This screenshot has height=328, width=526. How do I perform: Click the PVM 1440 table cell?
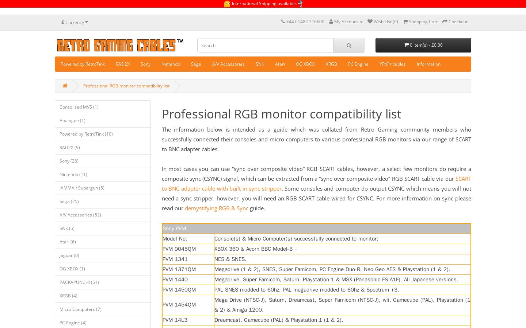click(188, 280)
